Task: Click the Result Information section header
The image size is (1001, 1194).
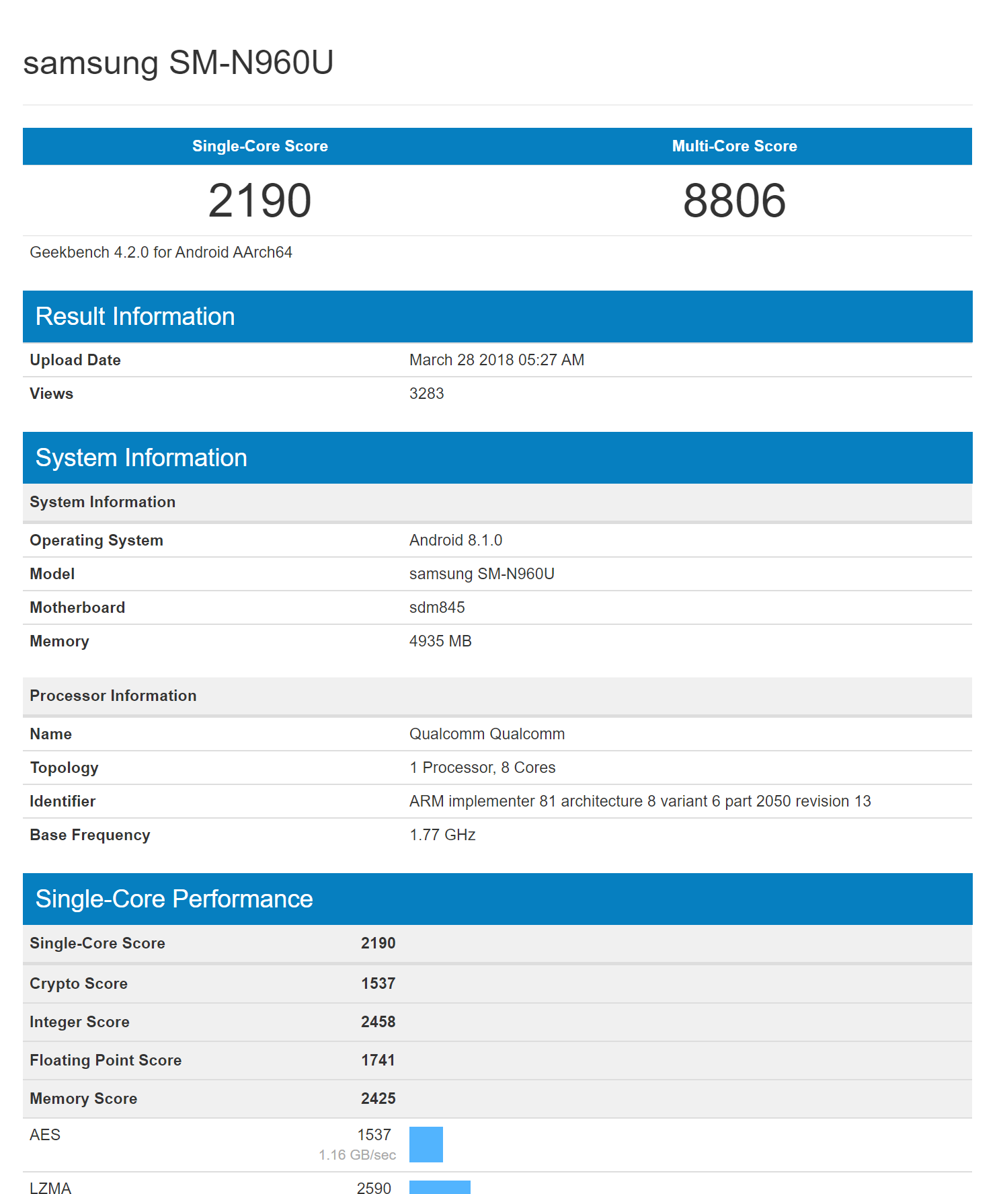Action: click(x=497, y=316)
